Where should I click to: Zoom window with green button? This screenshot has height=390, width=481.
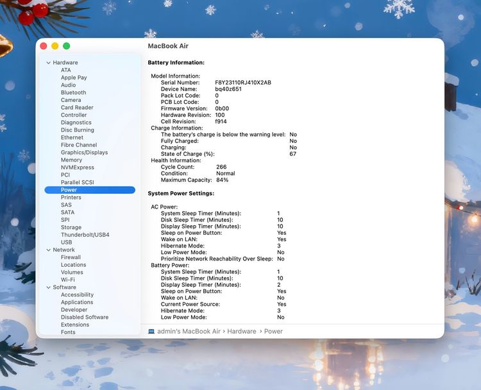tap(66, 46)
